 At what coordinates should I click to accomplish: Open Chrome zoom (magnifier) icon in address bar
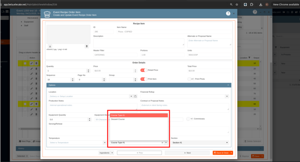[x=231, y=4]
